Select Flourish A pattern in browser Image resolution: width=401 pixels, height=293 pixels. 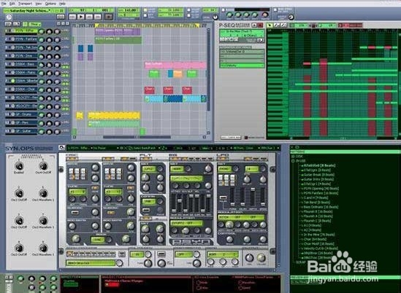click(x=318, y=216)
